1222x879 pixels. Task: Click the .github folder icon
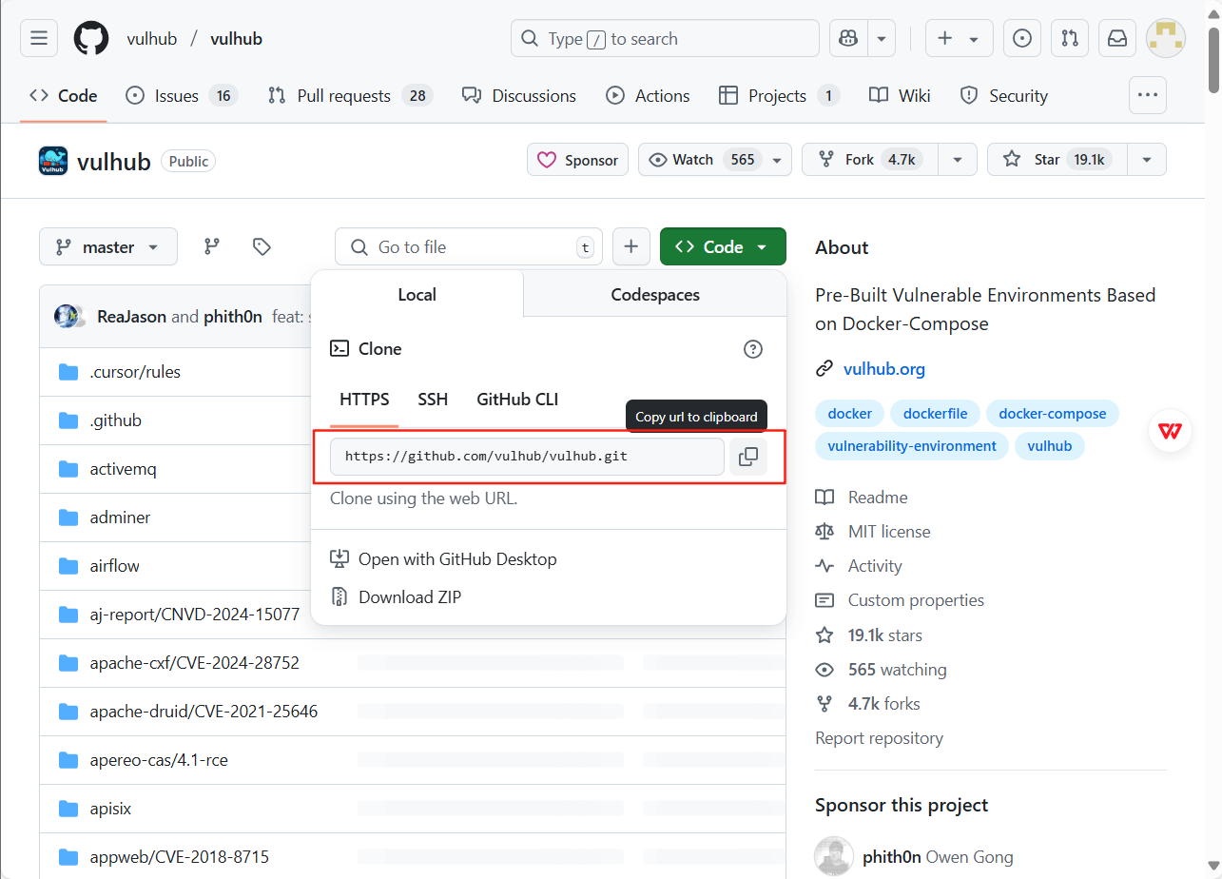pos(68,420)
